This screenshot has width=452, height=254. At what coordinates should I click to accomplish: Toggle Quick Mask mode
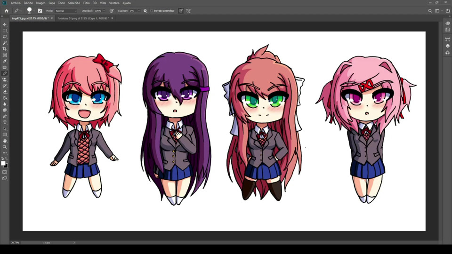coord(5,172)
